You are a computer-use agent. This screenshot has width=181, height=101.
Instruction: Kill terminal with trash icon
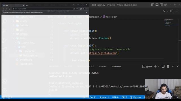(168, 66)
